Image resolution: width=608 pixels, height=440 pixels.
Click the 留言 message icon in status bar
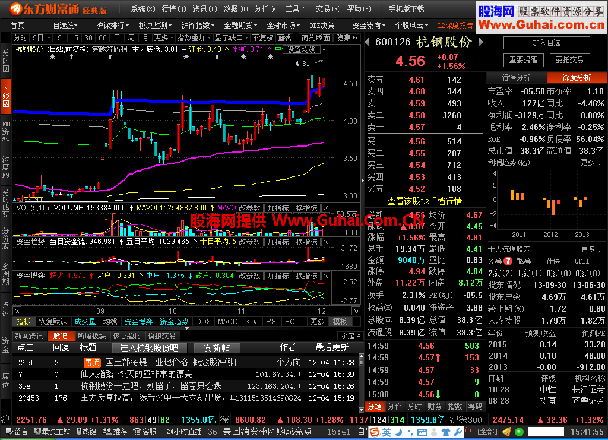pyautogui.click(x=17, y=432)
